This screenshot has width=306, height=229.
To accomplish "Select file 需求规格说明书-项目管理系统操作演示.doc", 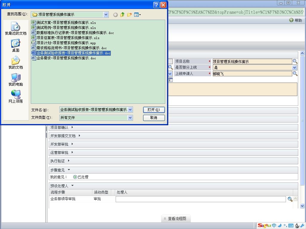I will pyautogui.click(x=69, y=48).
